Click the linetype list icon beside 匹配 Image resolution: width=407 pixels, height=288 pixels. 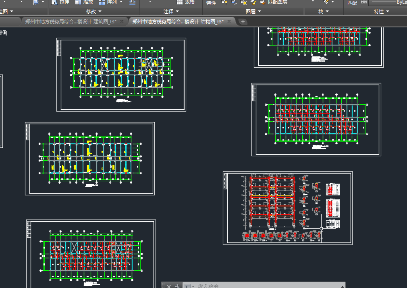pos(364,2)
